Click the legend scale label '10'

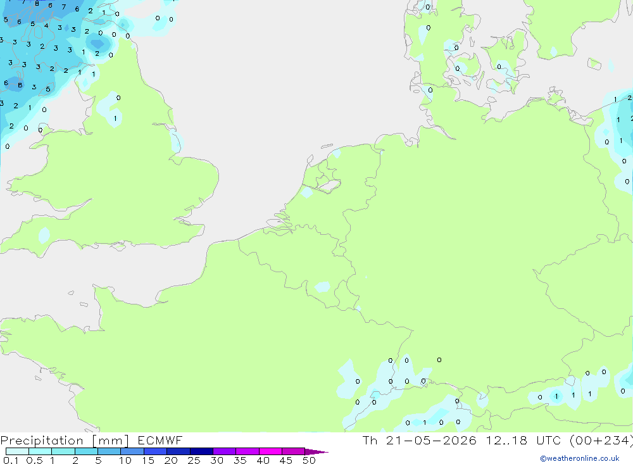(125, 460)
